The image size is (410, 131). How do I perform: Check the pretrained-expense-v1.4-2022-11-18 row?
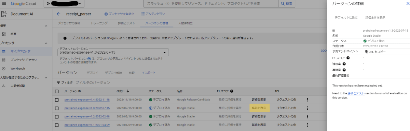[57, 100]
